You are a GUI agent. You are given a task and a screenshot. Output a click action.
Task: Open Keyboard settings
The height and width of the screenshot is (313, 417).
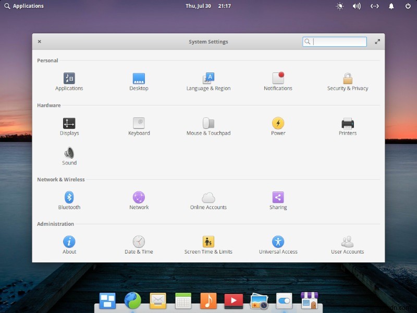click(x=139, y=124)
